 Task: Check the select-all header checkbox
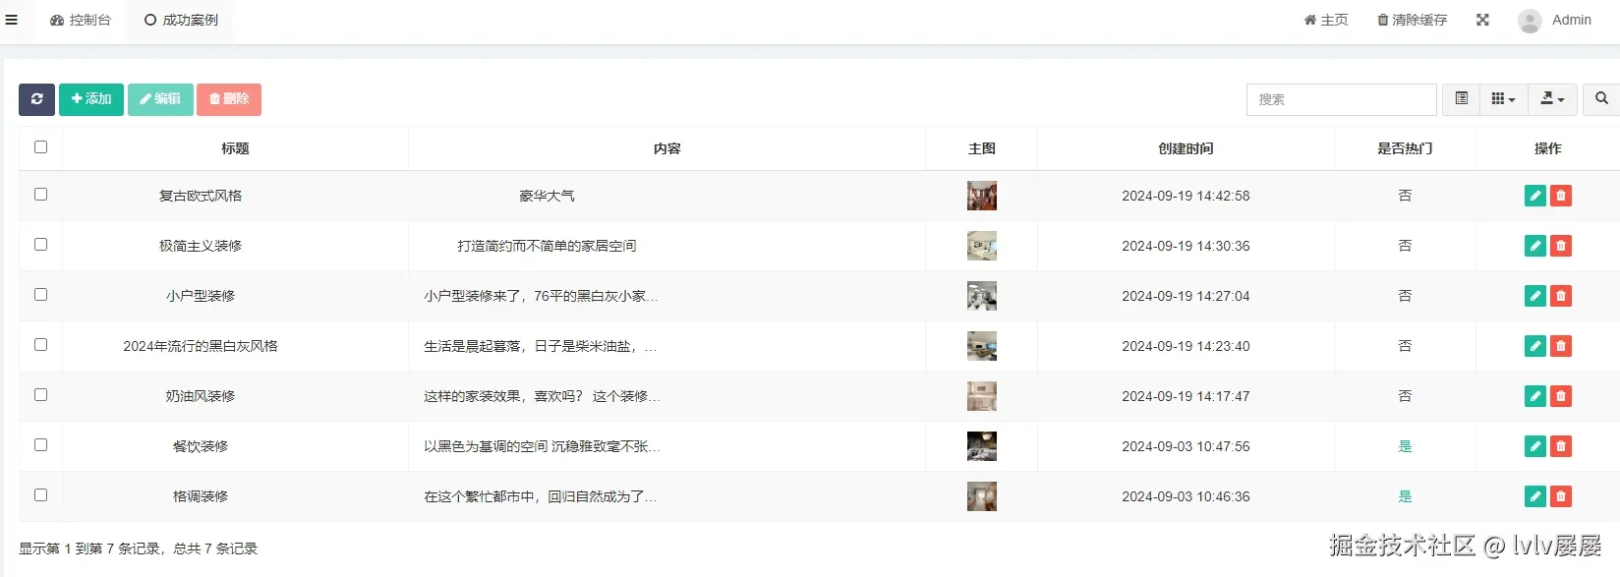tap(40, 146)
